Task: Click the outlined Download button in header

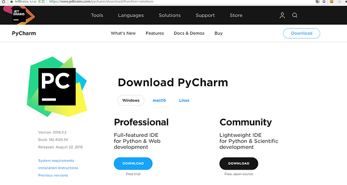Action: 302,33
